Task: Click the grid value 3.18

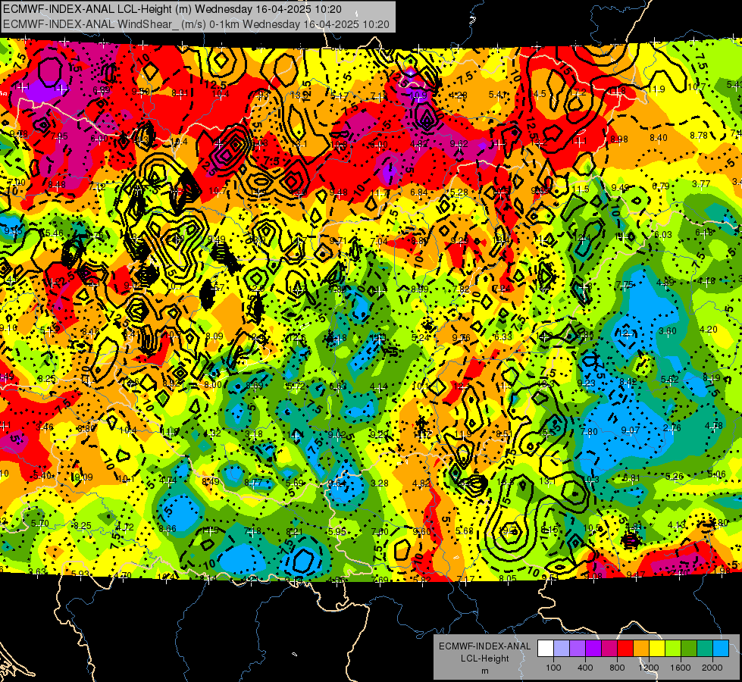Action: [254, 434]
